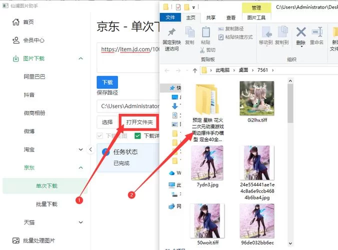
Task: Open the 首页 home icon in sidebar
Action: pos(15,22)
